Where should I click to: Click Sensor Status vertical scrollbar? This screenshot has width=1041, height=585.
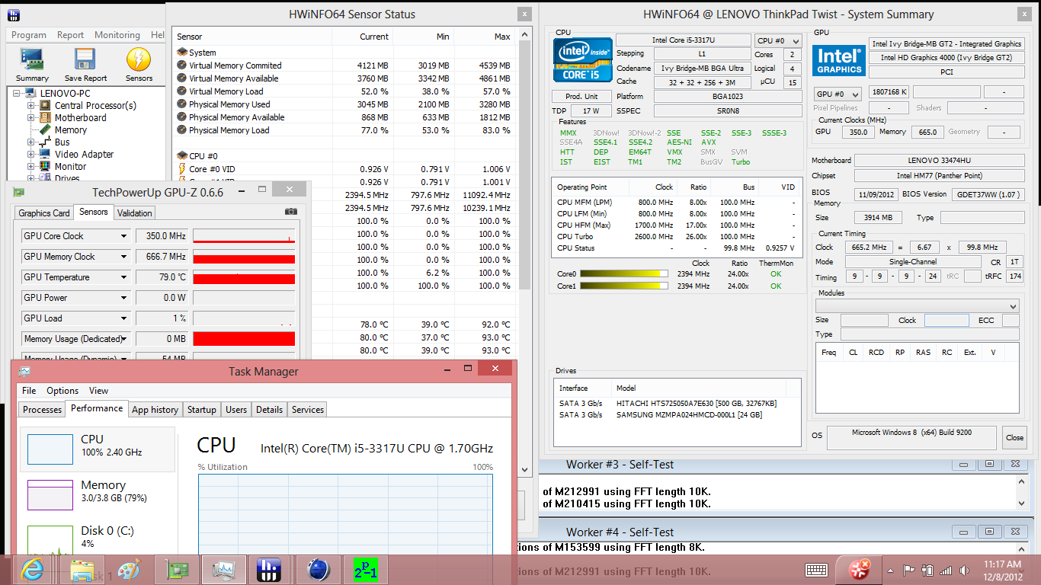pos(524,251)
